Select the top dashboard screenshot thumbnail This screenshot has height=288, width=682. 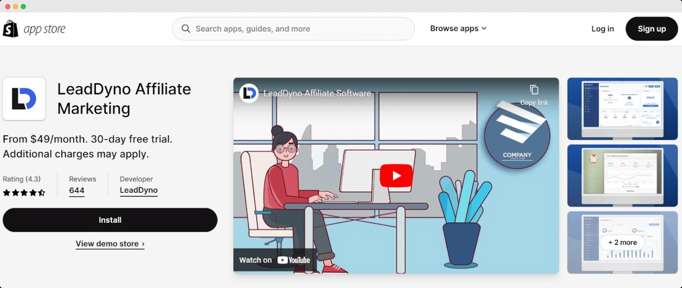tap(622, 108)
